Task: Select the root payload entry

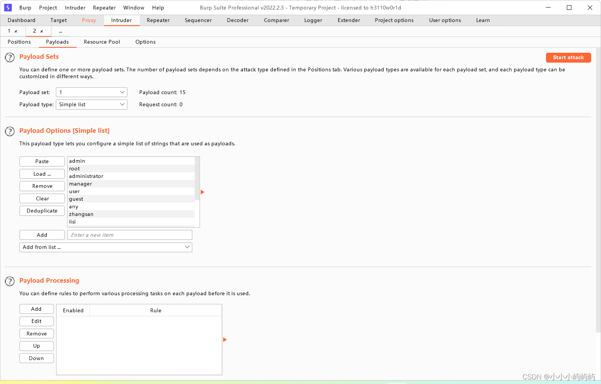Action: pyautogui.click(x=131, y=168)
